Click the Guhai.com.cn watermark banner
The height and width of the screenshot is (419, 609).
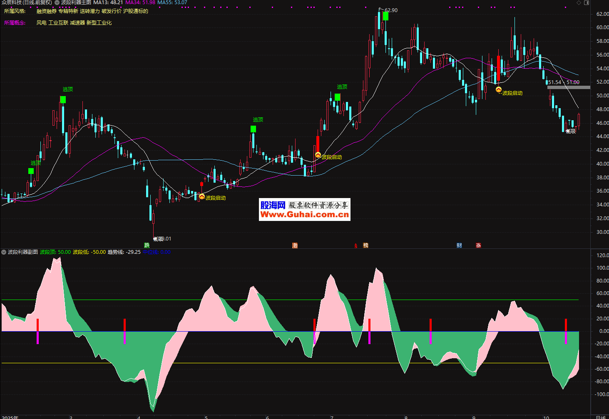pos(304,209)
